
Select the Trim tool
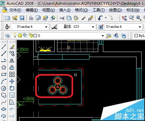tap(12, 109)
